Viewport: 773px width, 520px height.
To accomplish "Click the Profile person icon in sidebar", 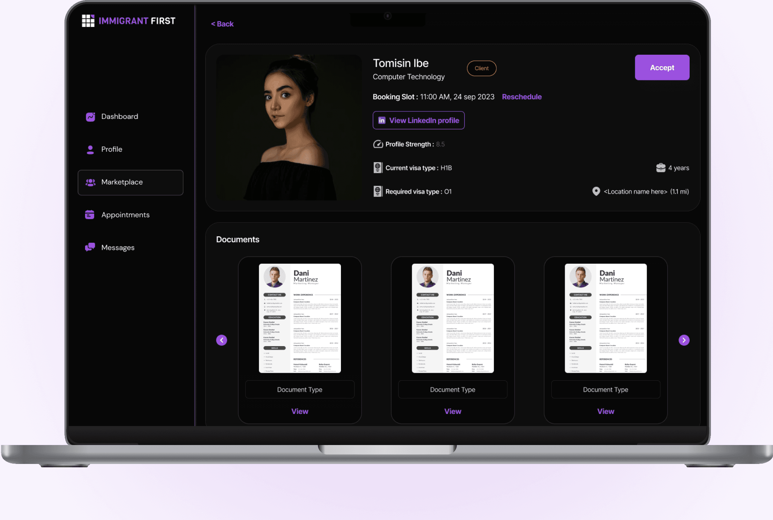I will pyautogui.click(x=90, y=150).
